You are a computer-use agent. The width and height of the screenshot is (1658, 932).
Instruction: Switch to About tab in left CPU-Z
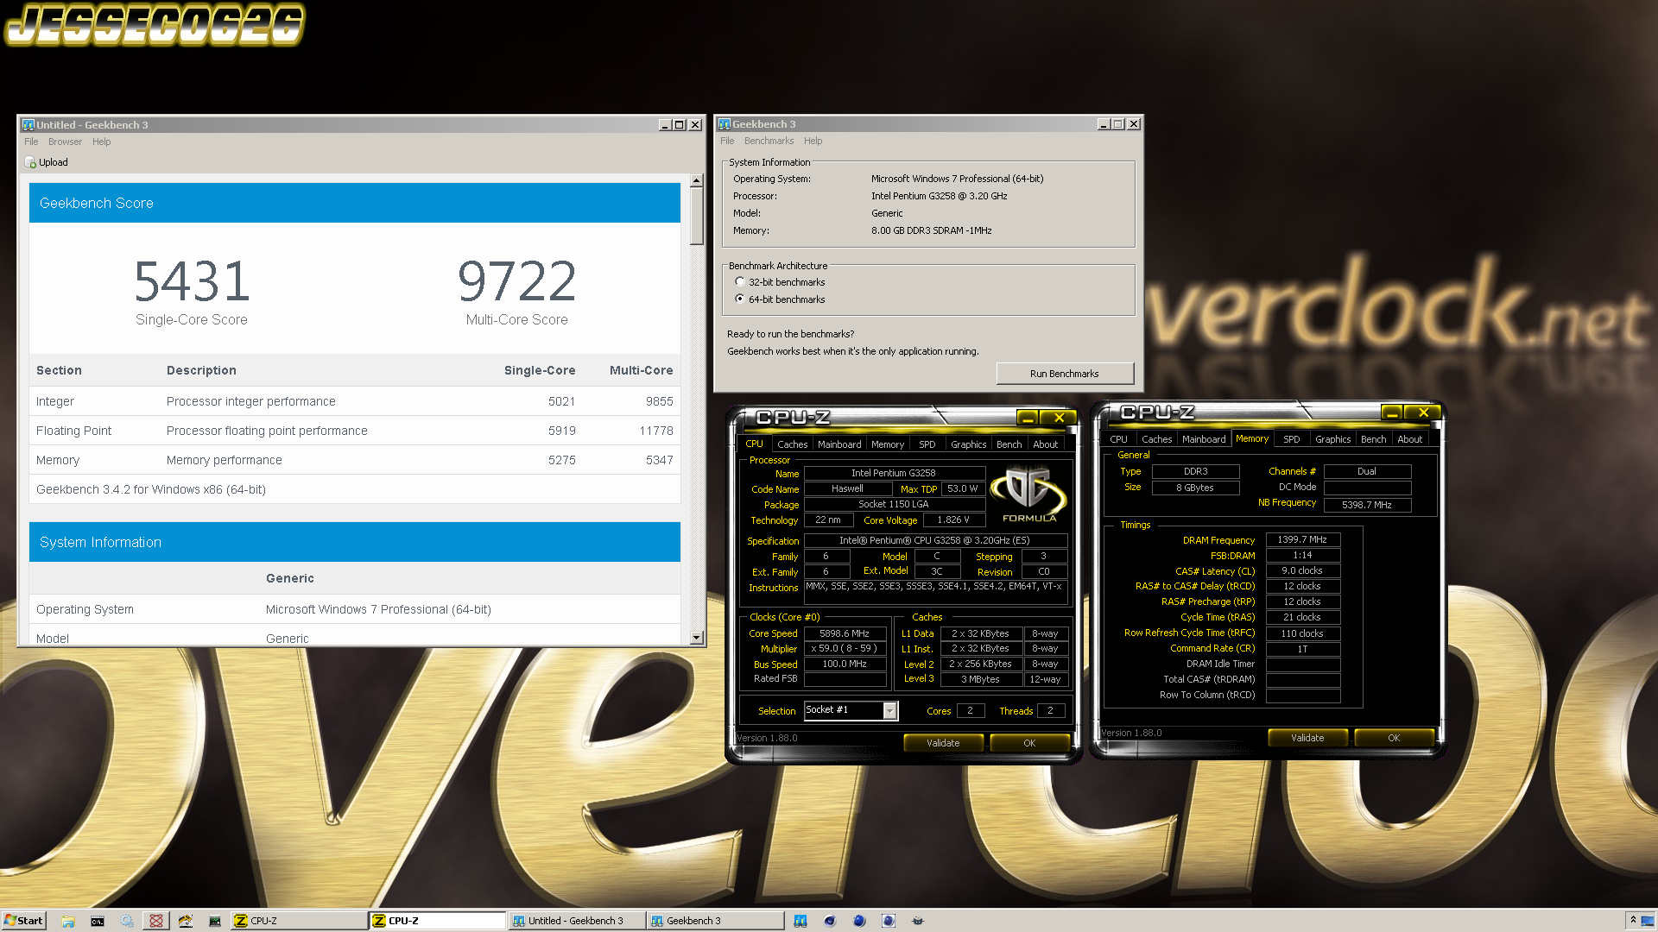tap(1045, 444)
